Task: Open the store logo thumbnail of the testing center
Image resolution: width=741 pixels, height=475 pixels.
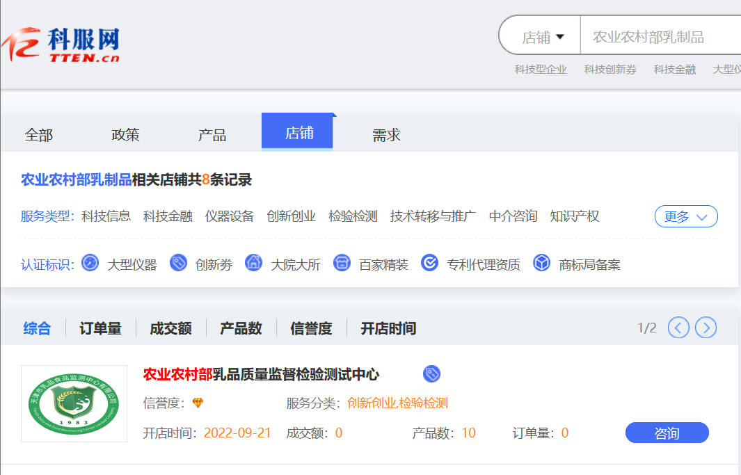Action: click(x=74, y=403)
